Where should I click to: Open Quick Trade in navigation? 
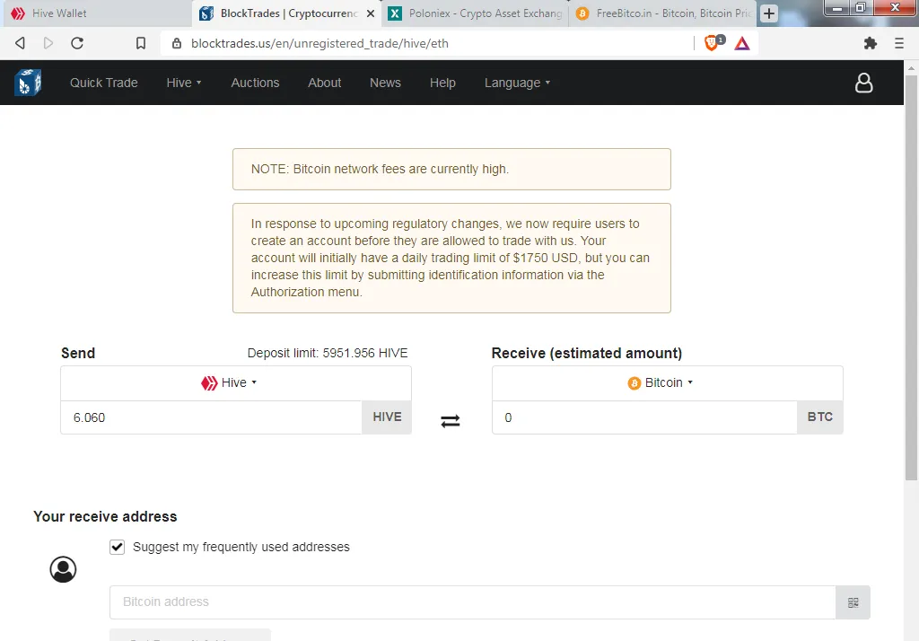click(x=104, y=83)
